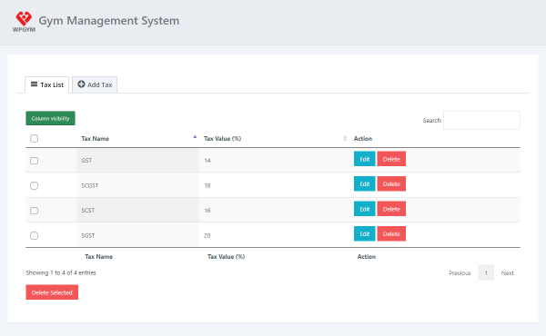Sort by Tax Value (%) arrows
The width and height of the screenshot is (546, 336).
[x=345, y=138]
